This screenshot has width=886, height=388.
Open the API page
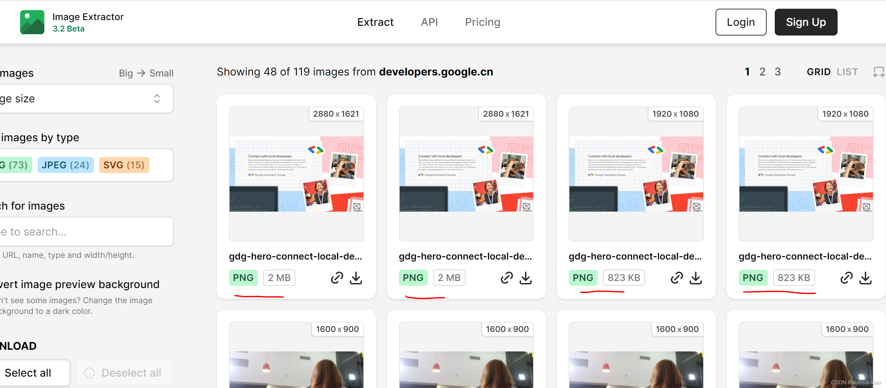click(429, 22)
